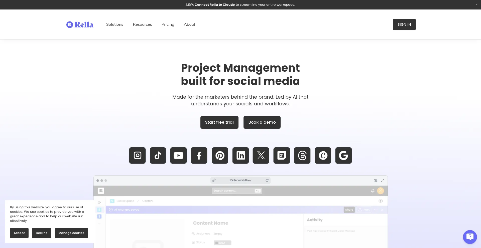
Task: Click the Rella home icon in preview
Action: (x=101, y=191)
